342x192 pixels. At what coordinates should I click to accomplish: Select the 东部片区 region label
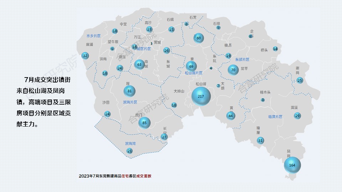242,60
